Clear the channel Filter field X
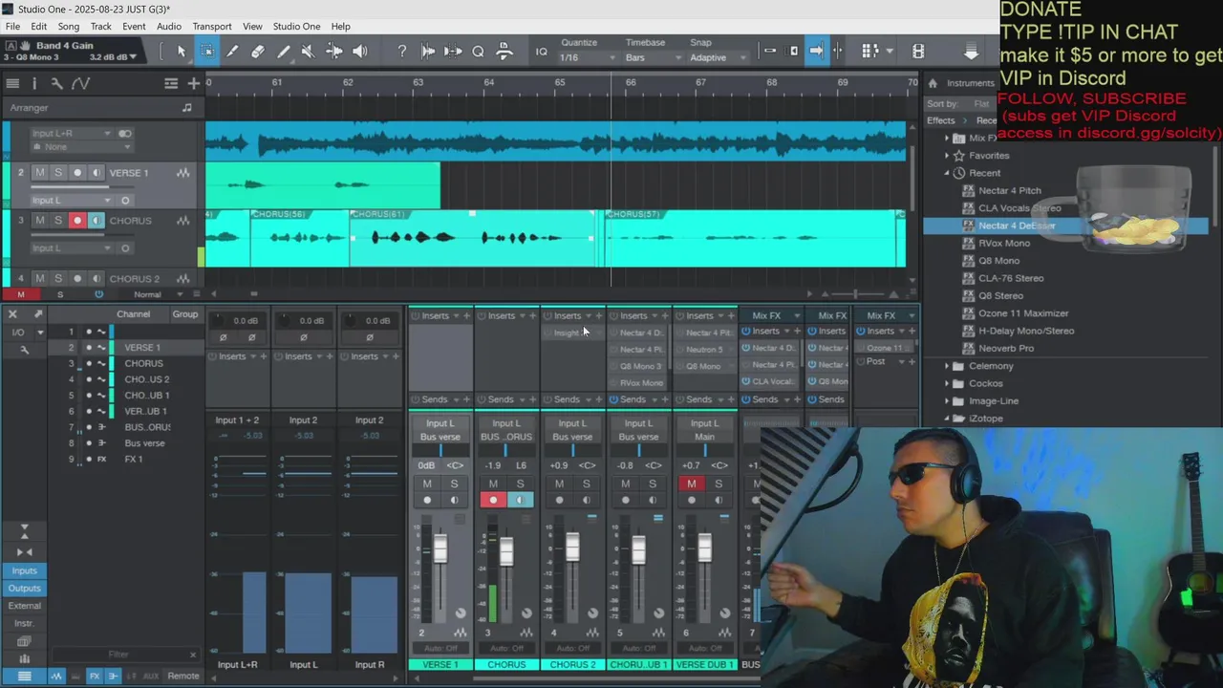The height and width of the screenshot is (688, 1223). tap(193, 655)
